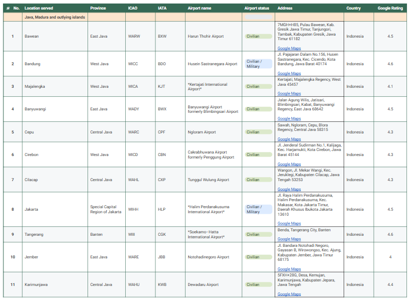
Task: Select the Kertajati International Airport name cell
Action: (207, 86)
